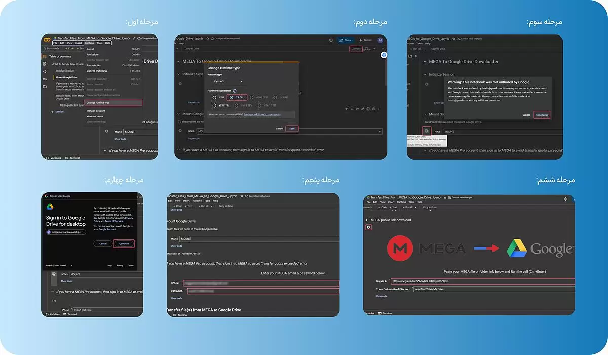Choose Run all in Runtime menu
Image resolution: width=608 pixels, height=355 pixels.
point(113,49)
